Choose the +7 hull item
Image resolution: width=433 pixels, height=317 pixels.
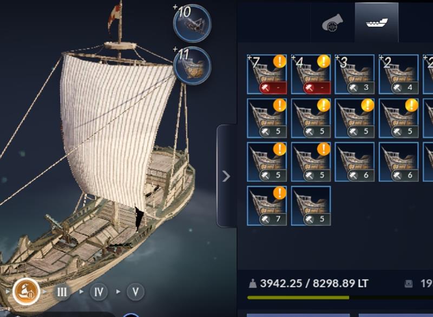267,75
